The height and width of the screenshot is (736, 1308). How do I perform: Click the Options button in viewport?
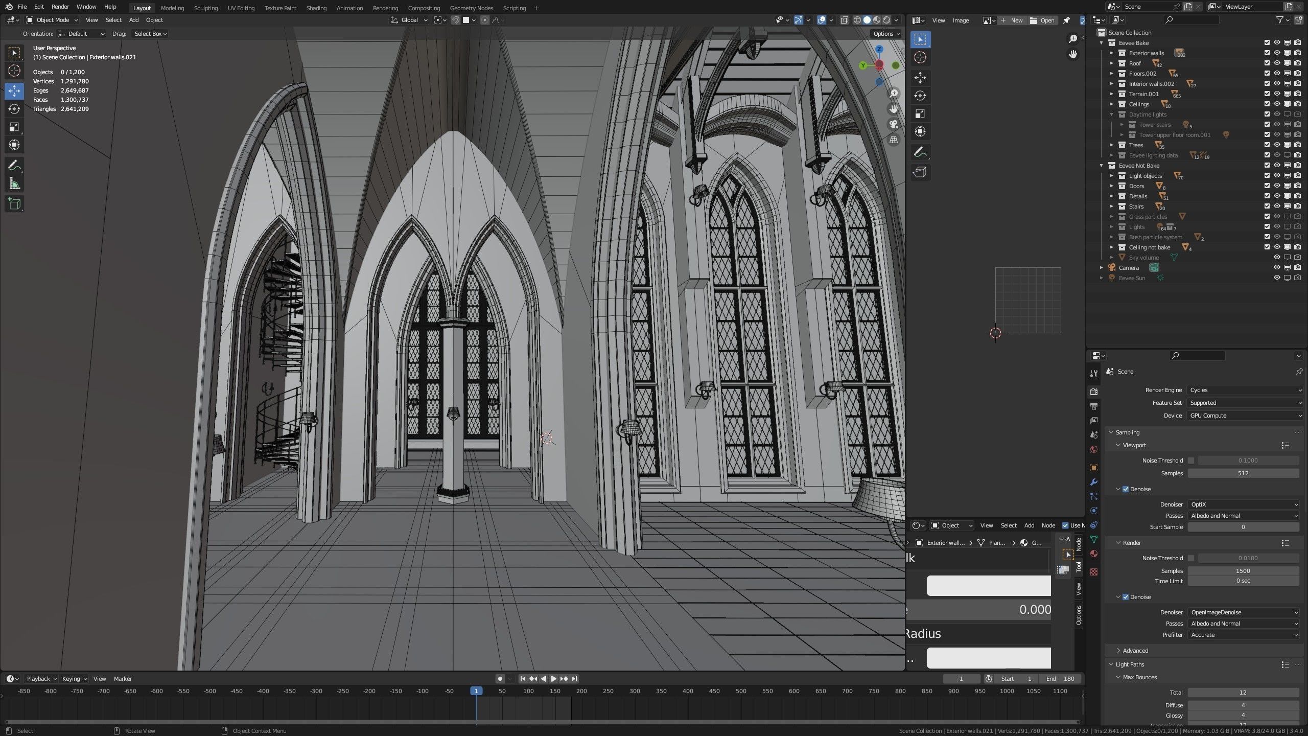886,34
